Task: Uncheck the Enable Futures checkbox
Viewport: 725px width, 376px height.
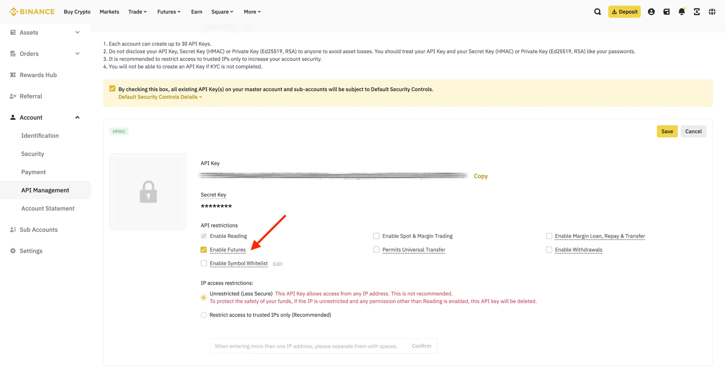Action: pyautogui.click(x=204, y=250)
